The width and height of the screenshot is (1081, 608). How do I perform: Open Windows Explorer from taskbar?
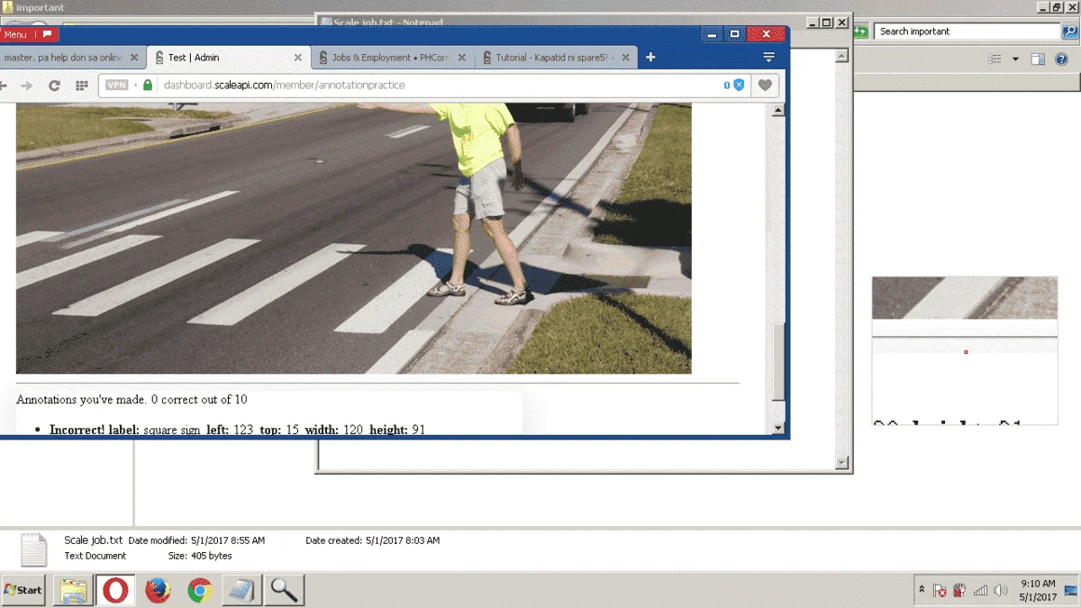pyautogui.click(x=73, y=590)
